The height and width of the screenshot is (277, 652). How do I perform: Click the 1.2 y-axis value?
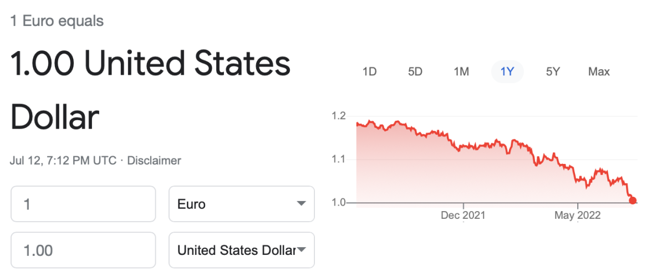pyautogui.click(x=338, y=116)
